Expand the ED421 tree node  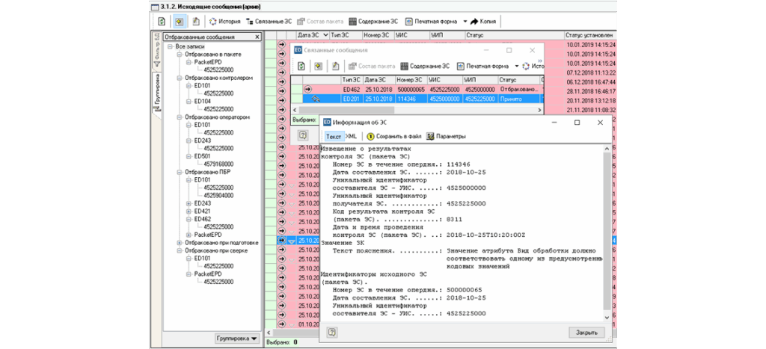[x=188, y=211]
